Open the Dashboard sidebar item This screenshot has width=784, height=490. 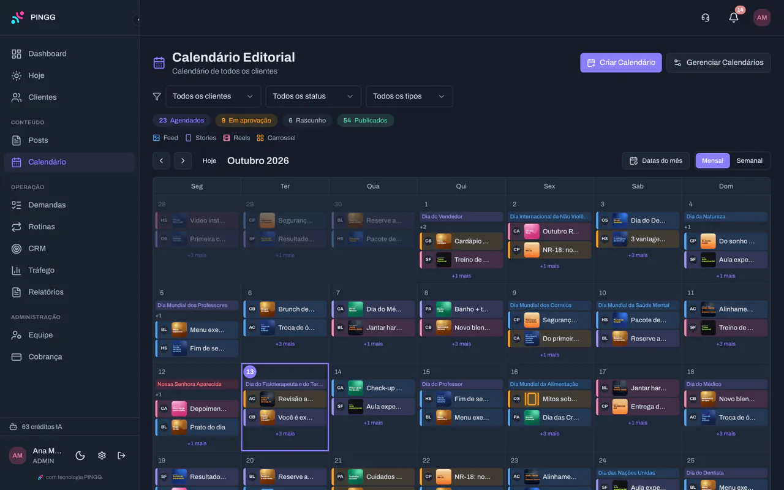coord(69,54)
